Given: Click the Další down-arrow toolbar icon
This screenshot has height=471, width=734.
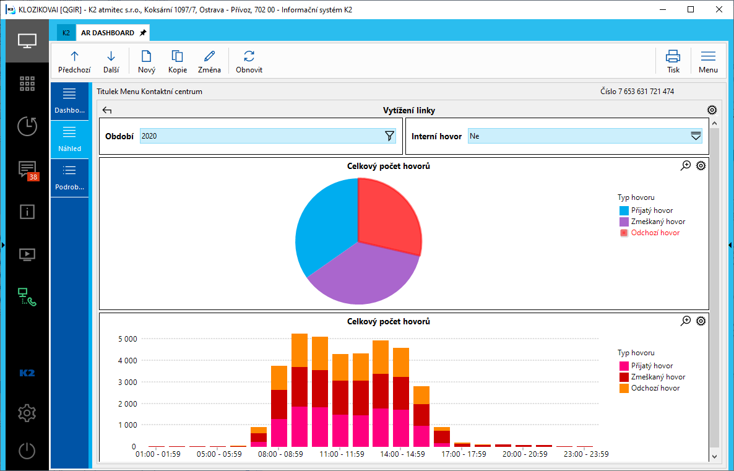Looking at the screenshot, I should click(x=111, y=56).
